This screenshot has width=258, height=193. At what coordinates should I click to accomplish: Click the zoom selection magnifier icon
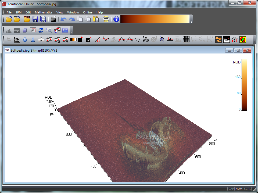pos(49,30)
